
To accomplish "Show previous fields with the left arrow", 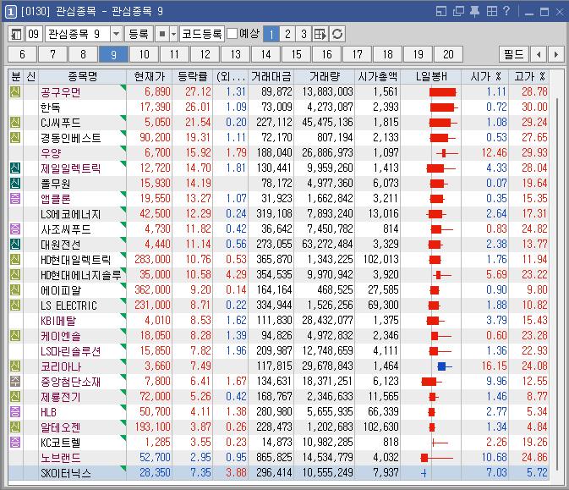I will (539, 54).
